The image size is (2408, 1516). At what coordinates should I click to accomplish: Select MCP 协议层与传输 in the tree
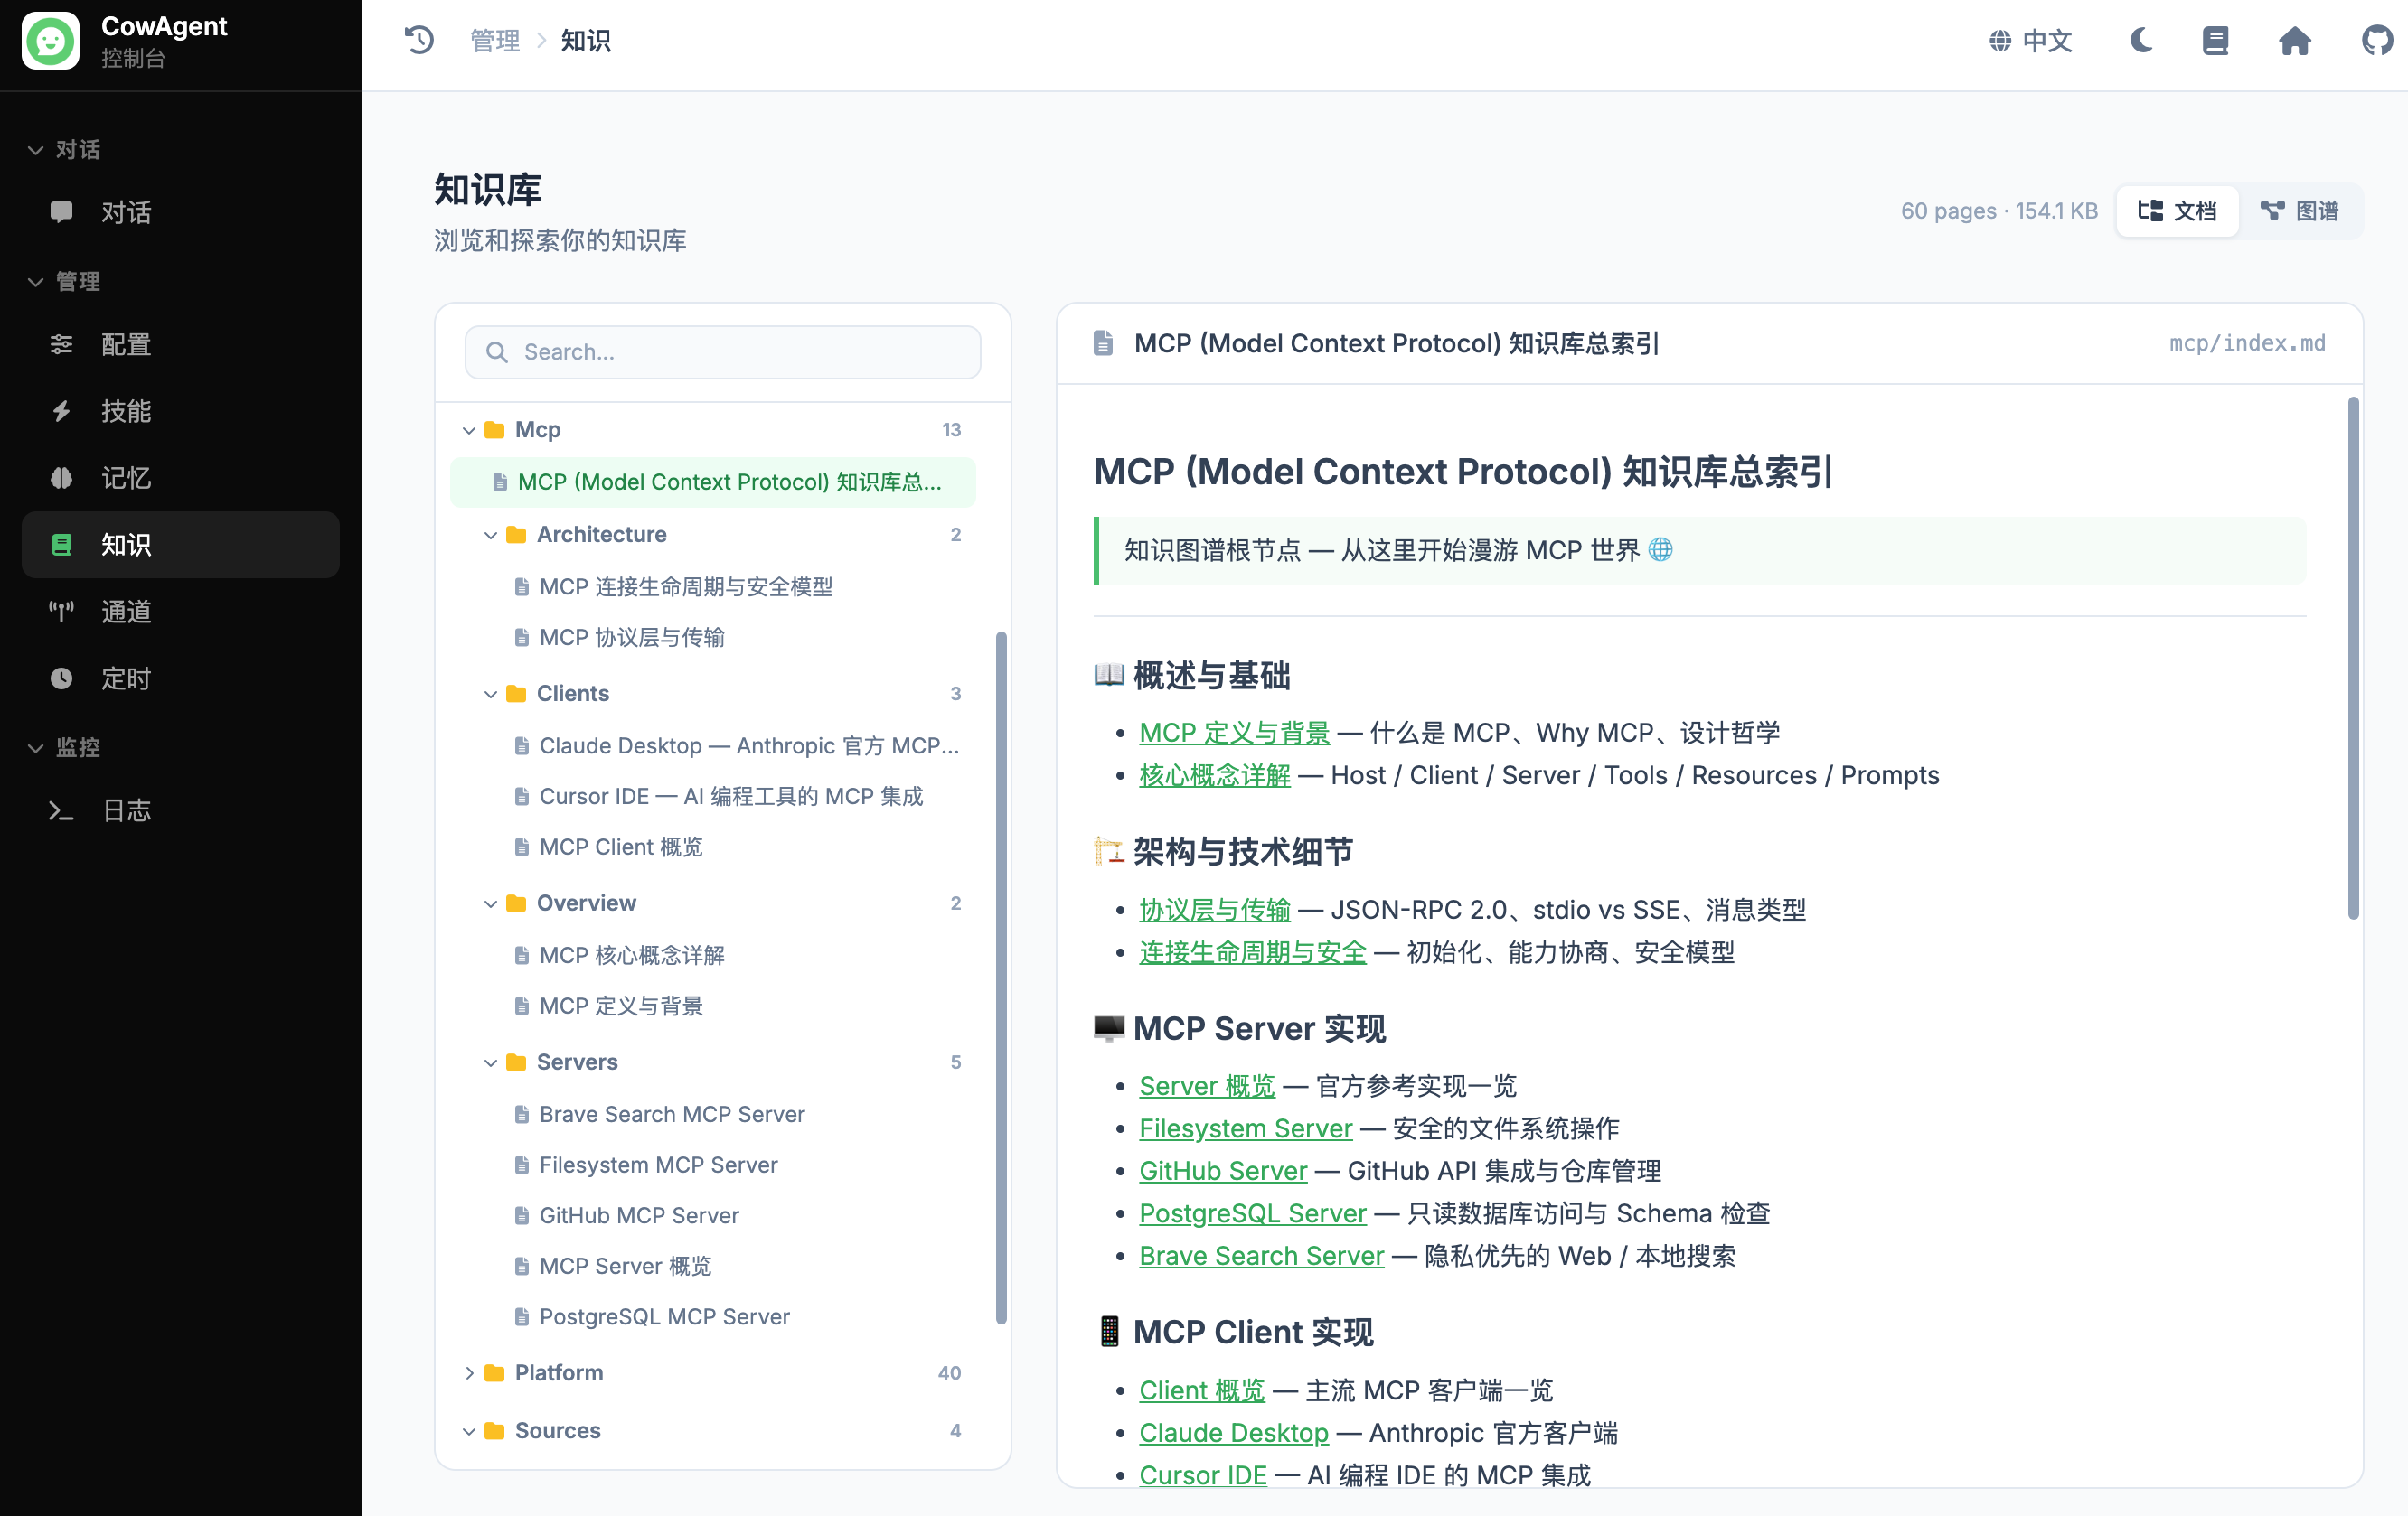(x=632, y=637)
